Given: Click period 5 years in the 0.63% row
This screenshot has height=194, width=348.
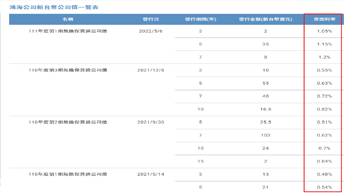Looking at the screenshot, I should pyautogui.click(x=201, y=83).
